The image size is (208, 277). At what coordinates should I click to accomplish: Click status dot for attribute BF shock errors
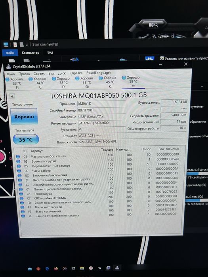(20, 180)
